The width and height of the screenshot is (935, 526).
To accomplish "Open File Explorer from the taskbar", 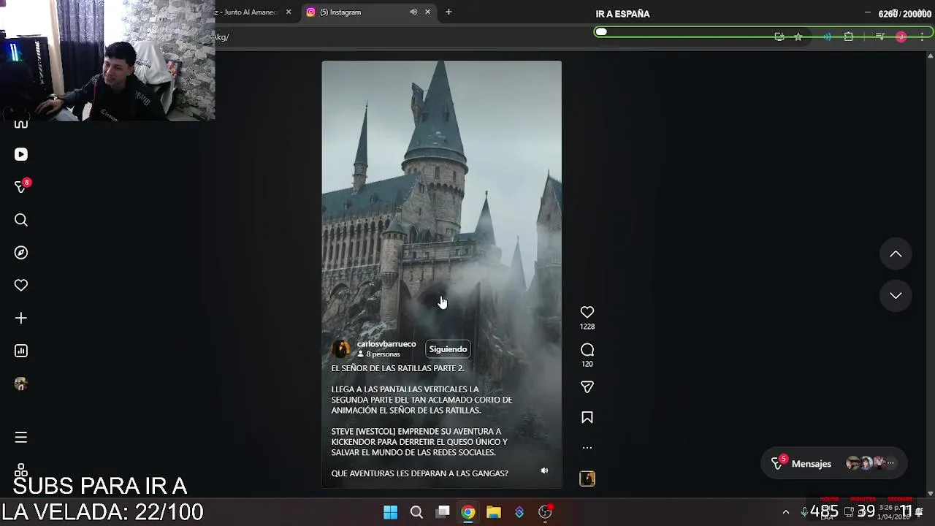I will (494, 512).
